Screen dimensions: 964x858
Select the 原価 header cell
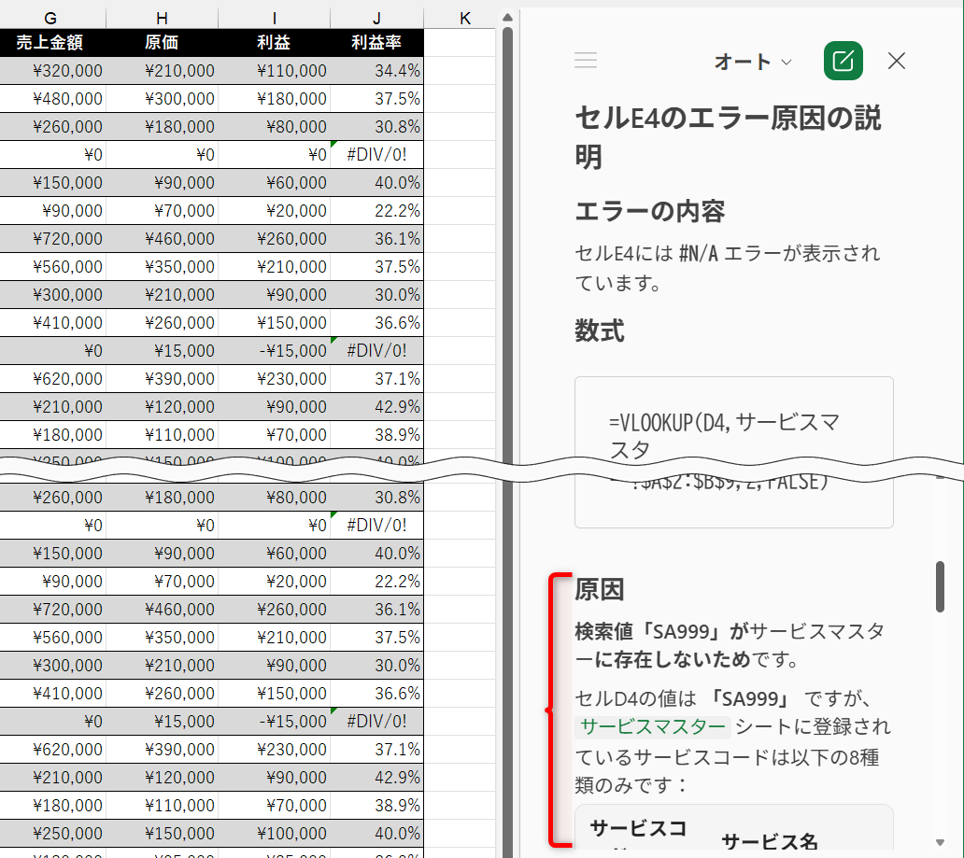pos(162,42)
